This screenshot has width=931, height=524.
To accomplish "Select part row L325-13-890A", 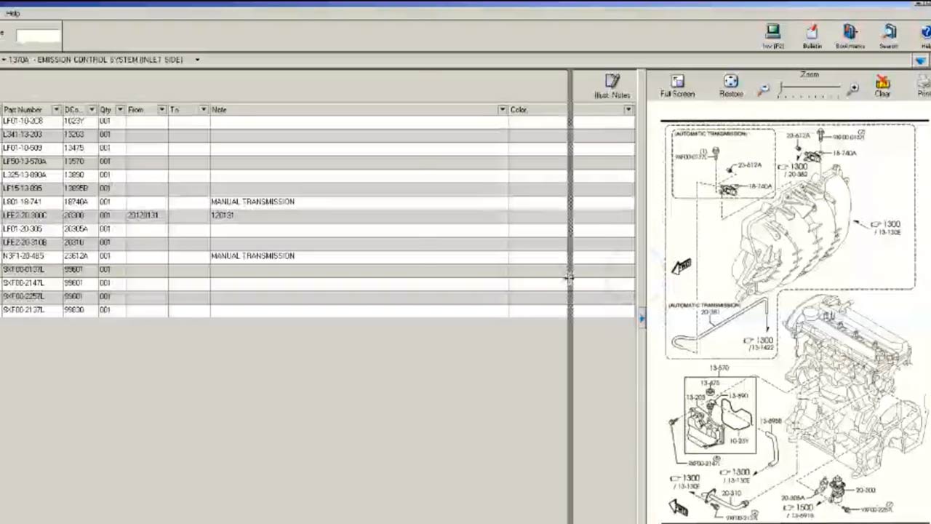I will pos(317,175).
